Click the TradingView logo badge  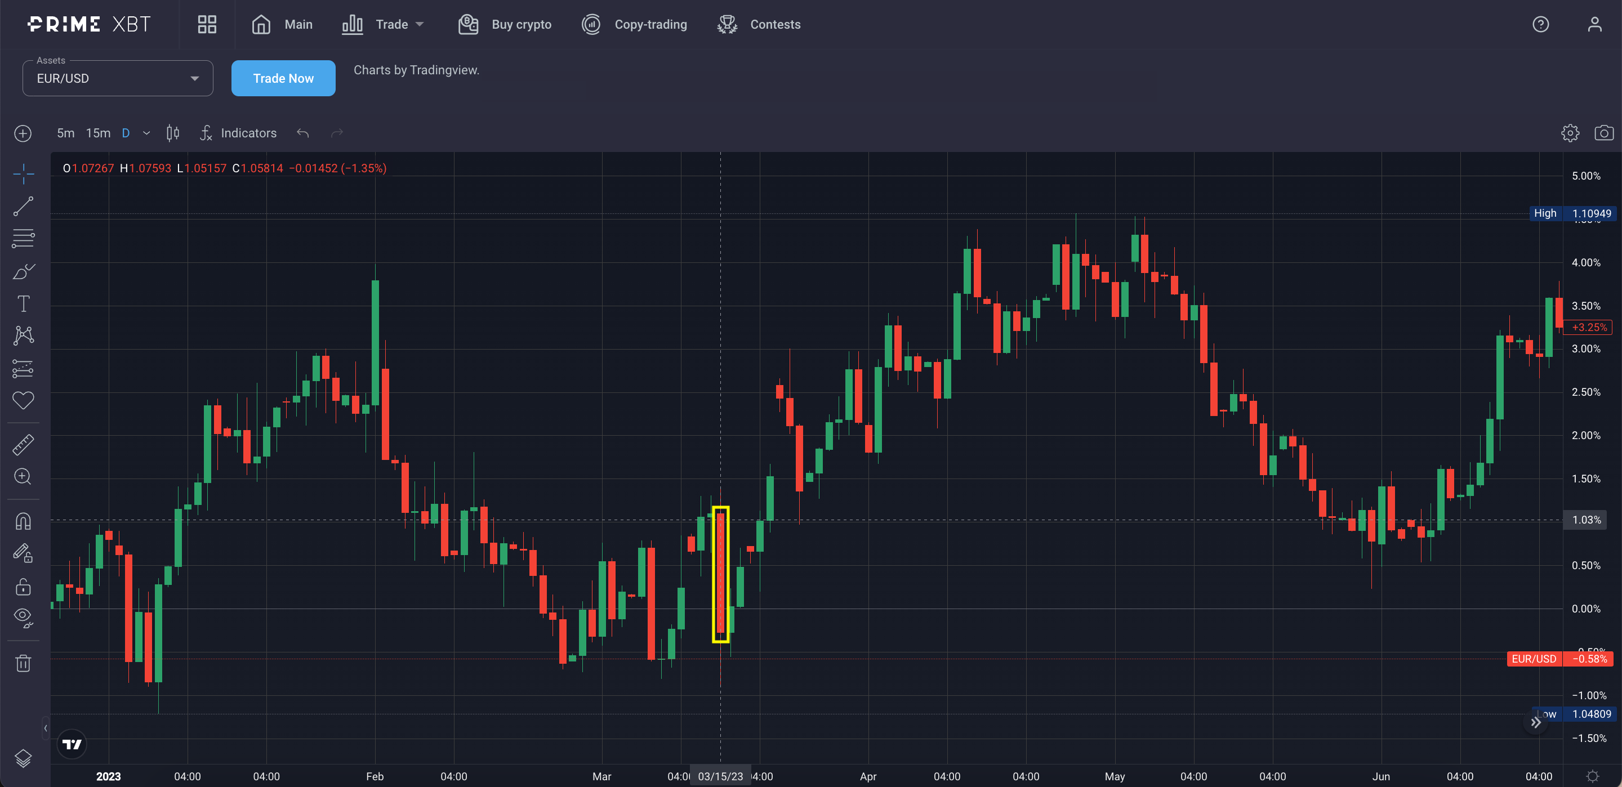73,744
